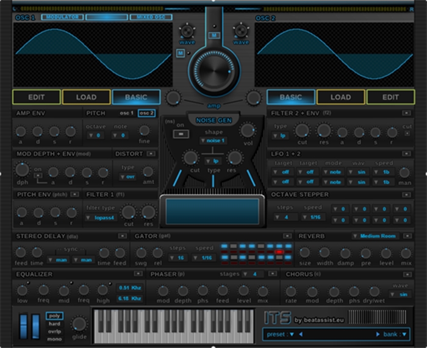Select the MODULATOR tab above OSC 1
Image resolution: width=427 pixels, height=348 pixels.
point(63,18)
